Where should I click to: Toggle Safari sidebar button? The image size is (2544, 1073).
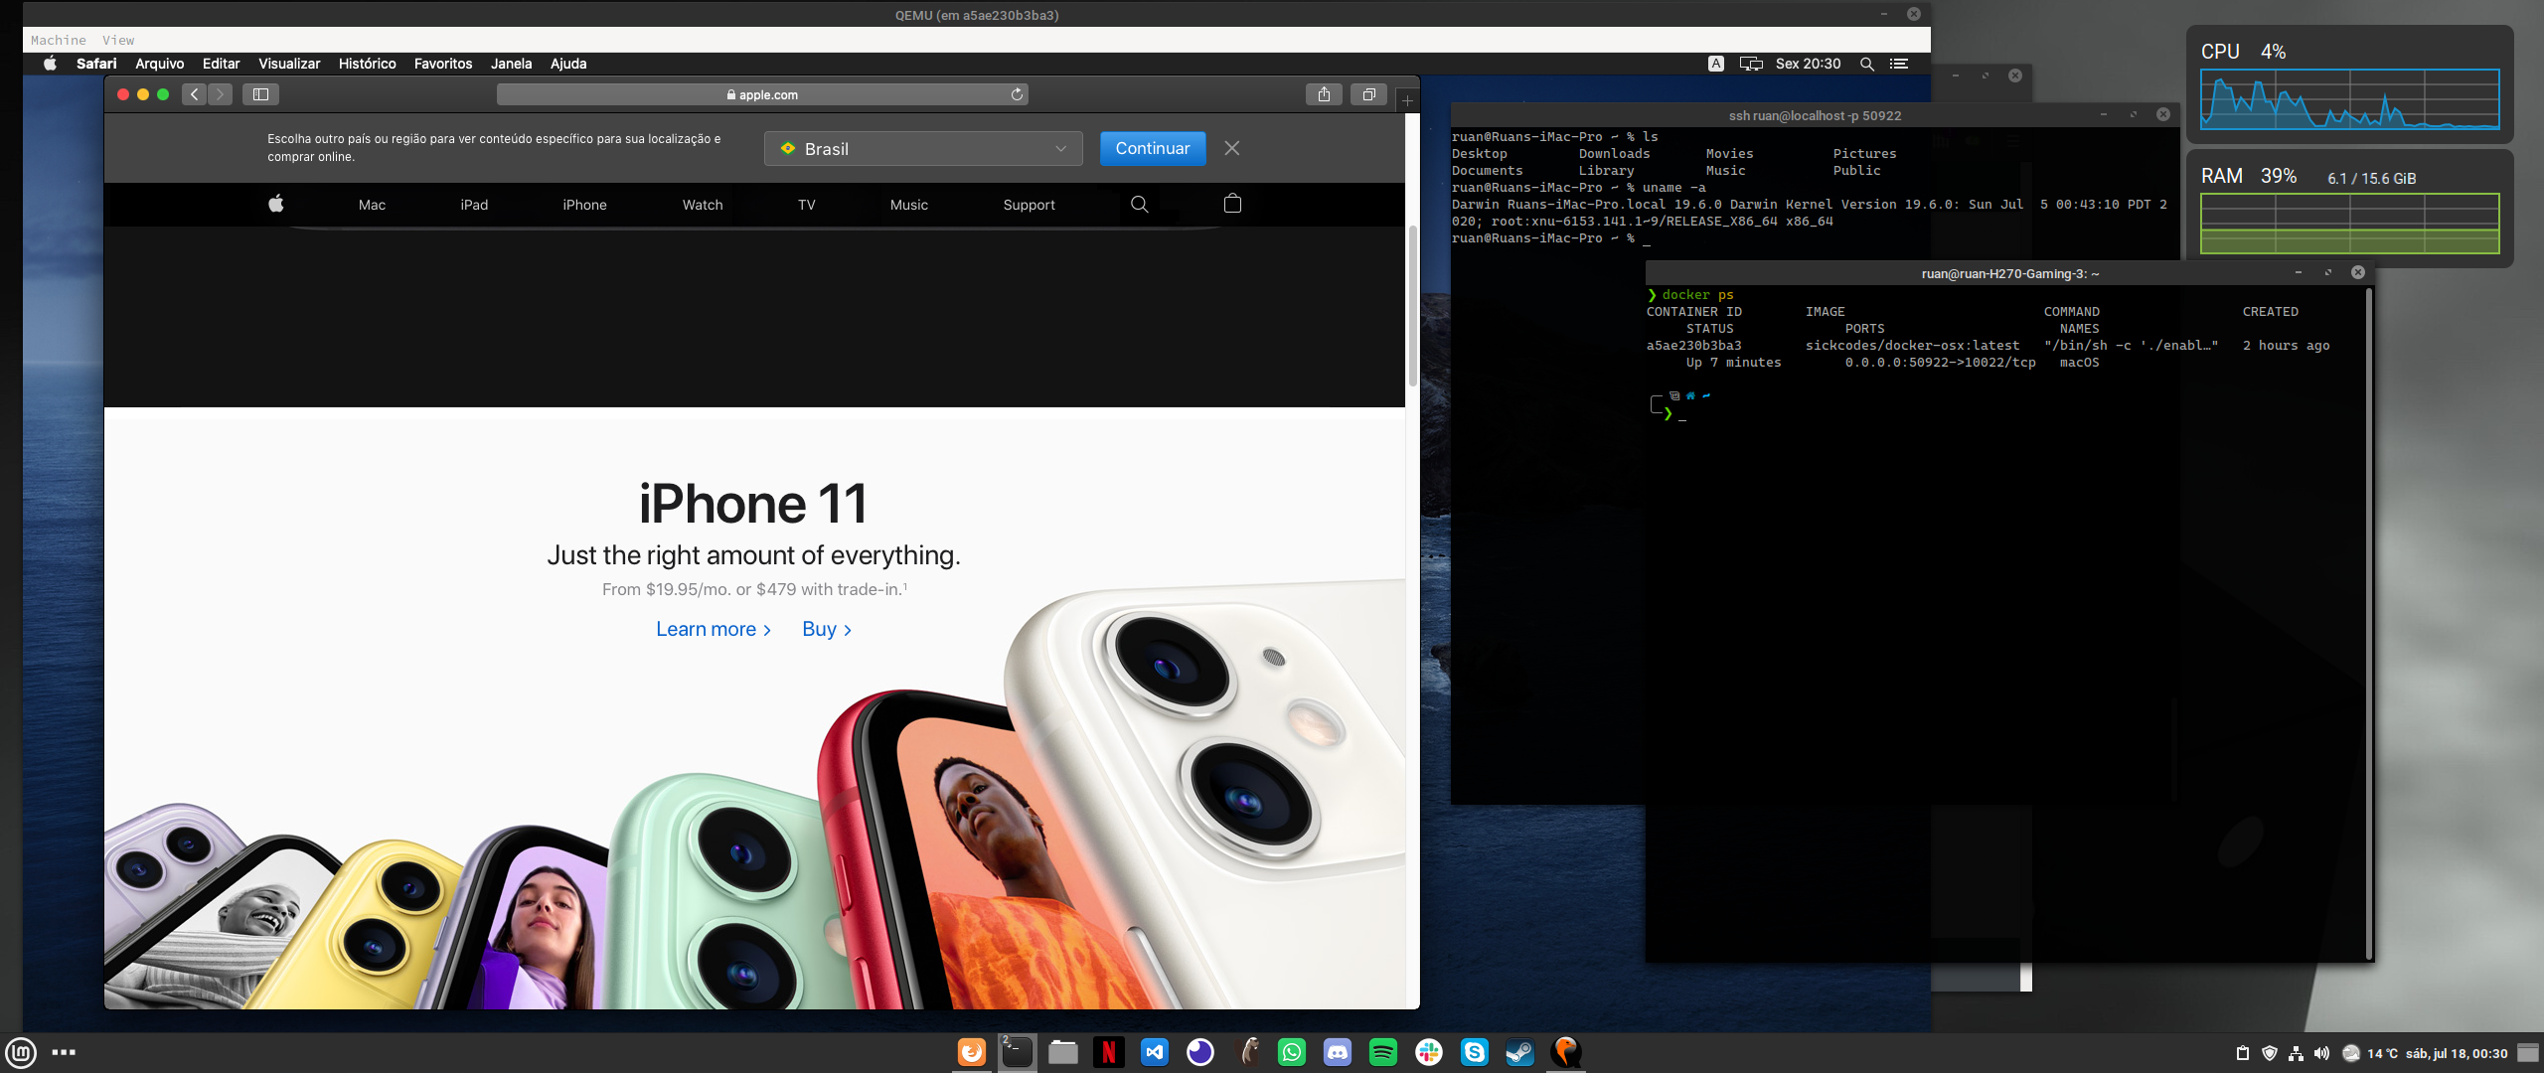pyautogui.click(x=260, y=94)
